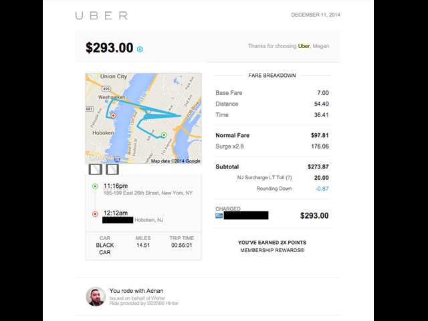This screenshot has width=428, height=321.
Task: Click the green pickup dot beside 11:16pm
Action: [x=95, y=186]
